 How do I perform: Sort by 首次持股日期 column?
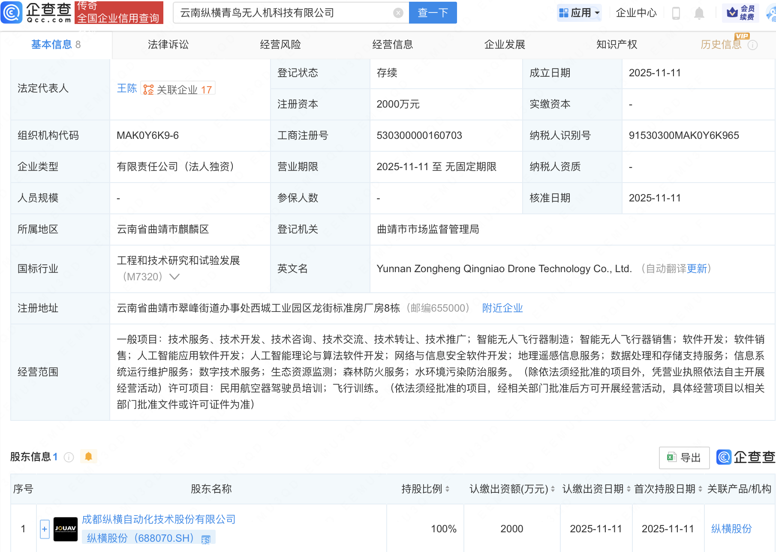coord(700,489)
